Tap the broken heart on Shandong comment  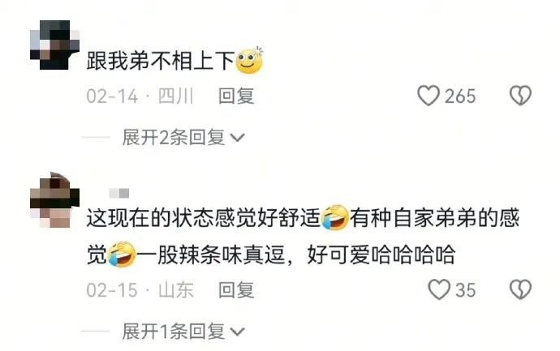pos(520,289)
